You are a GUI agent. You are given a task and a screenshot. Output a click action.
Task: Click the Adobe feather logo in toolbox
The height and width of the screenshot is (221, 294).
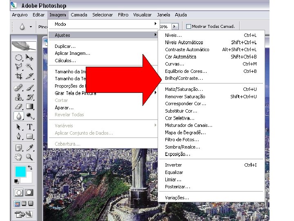[24, 46]
